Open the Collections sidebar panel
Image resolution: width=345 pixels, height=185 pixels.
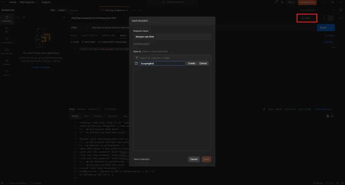pos(6,19)
